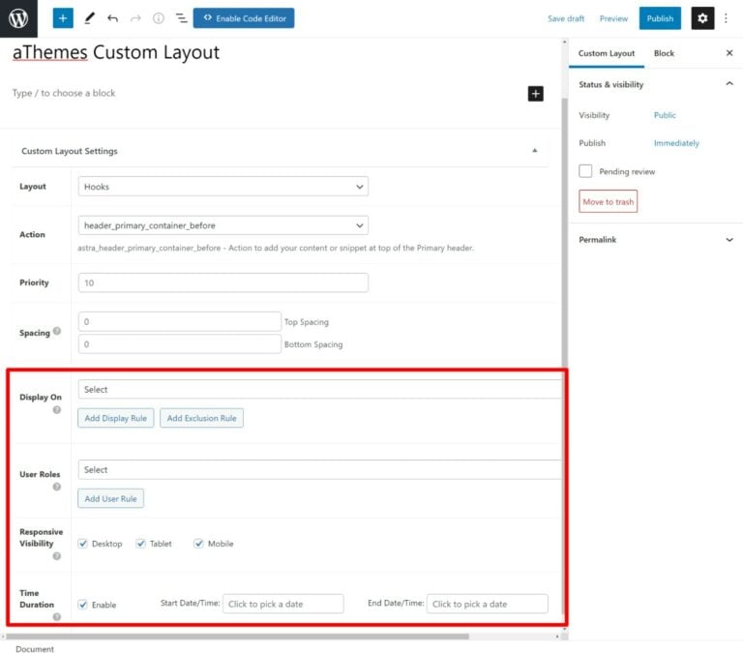
Task: Open the info details icon
Action: click(159, 18)
